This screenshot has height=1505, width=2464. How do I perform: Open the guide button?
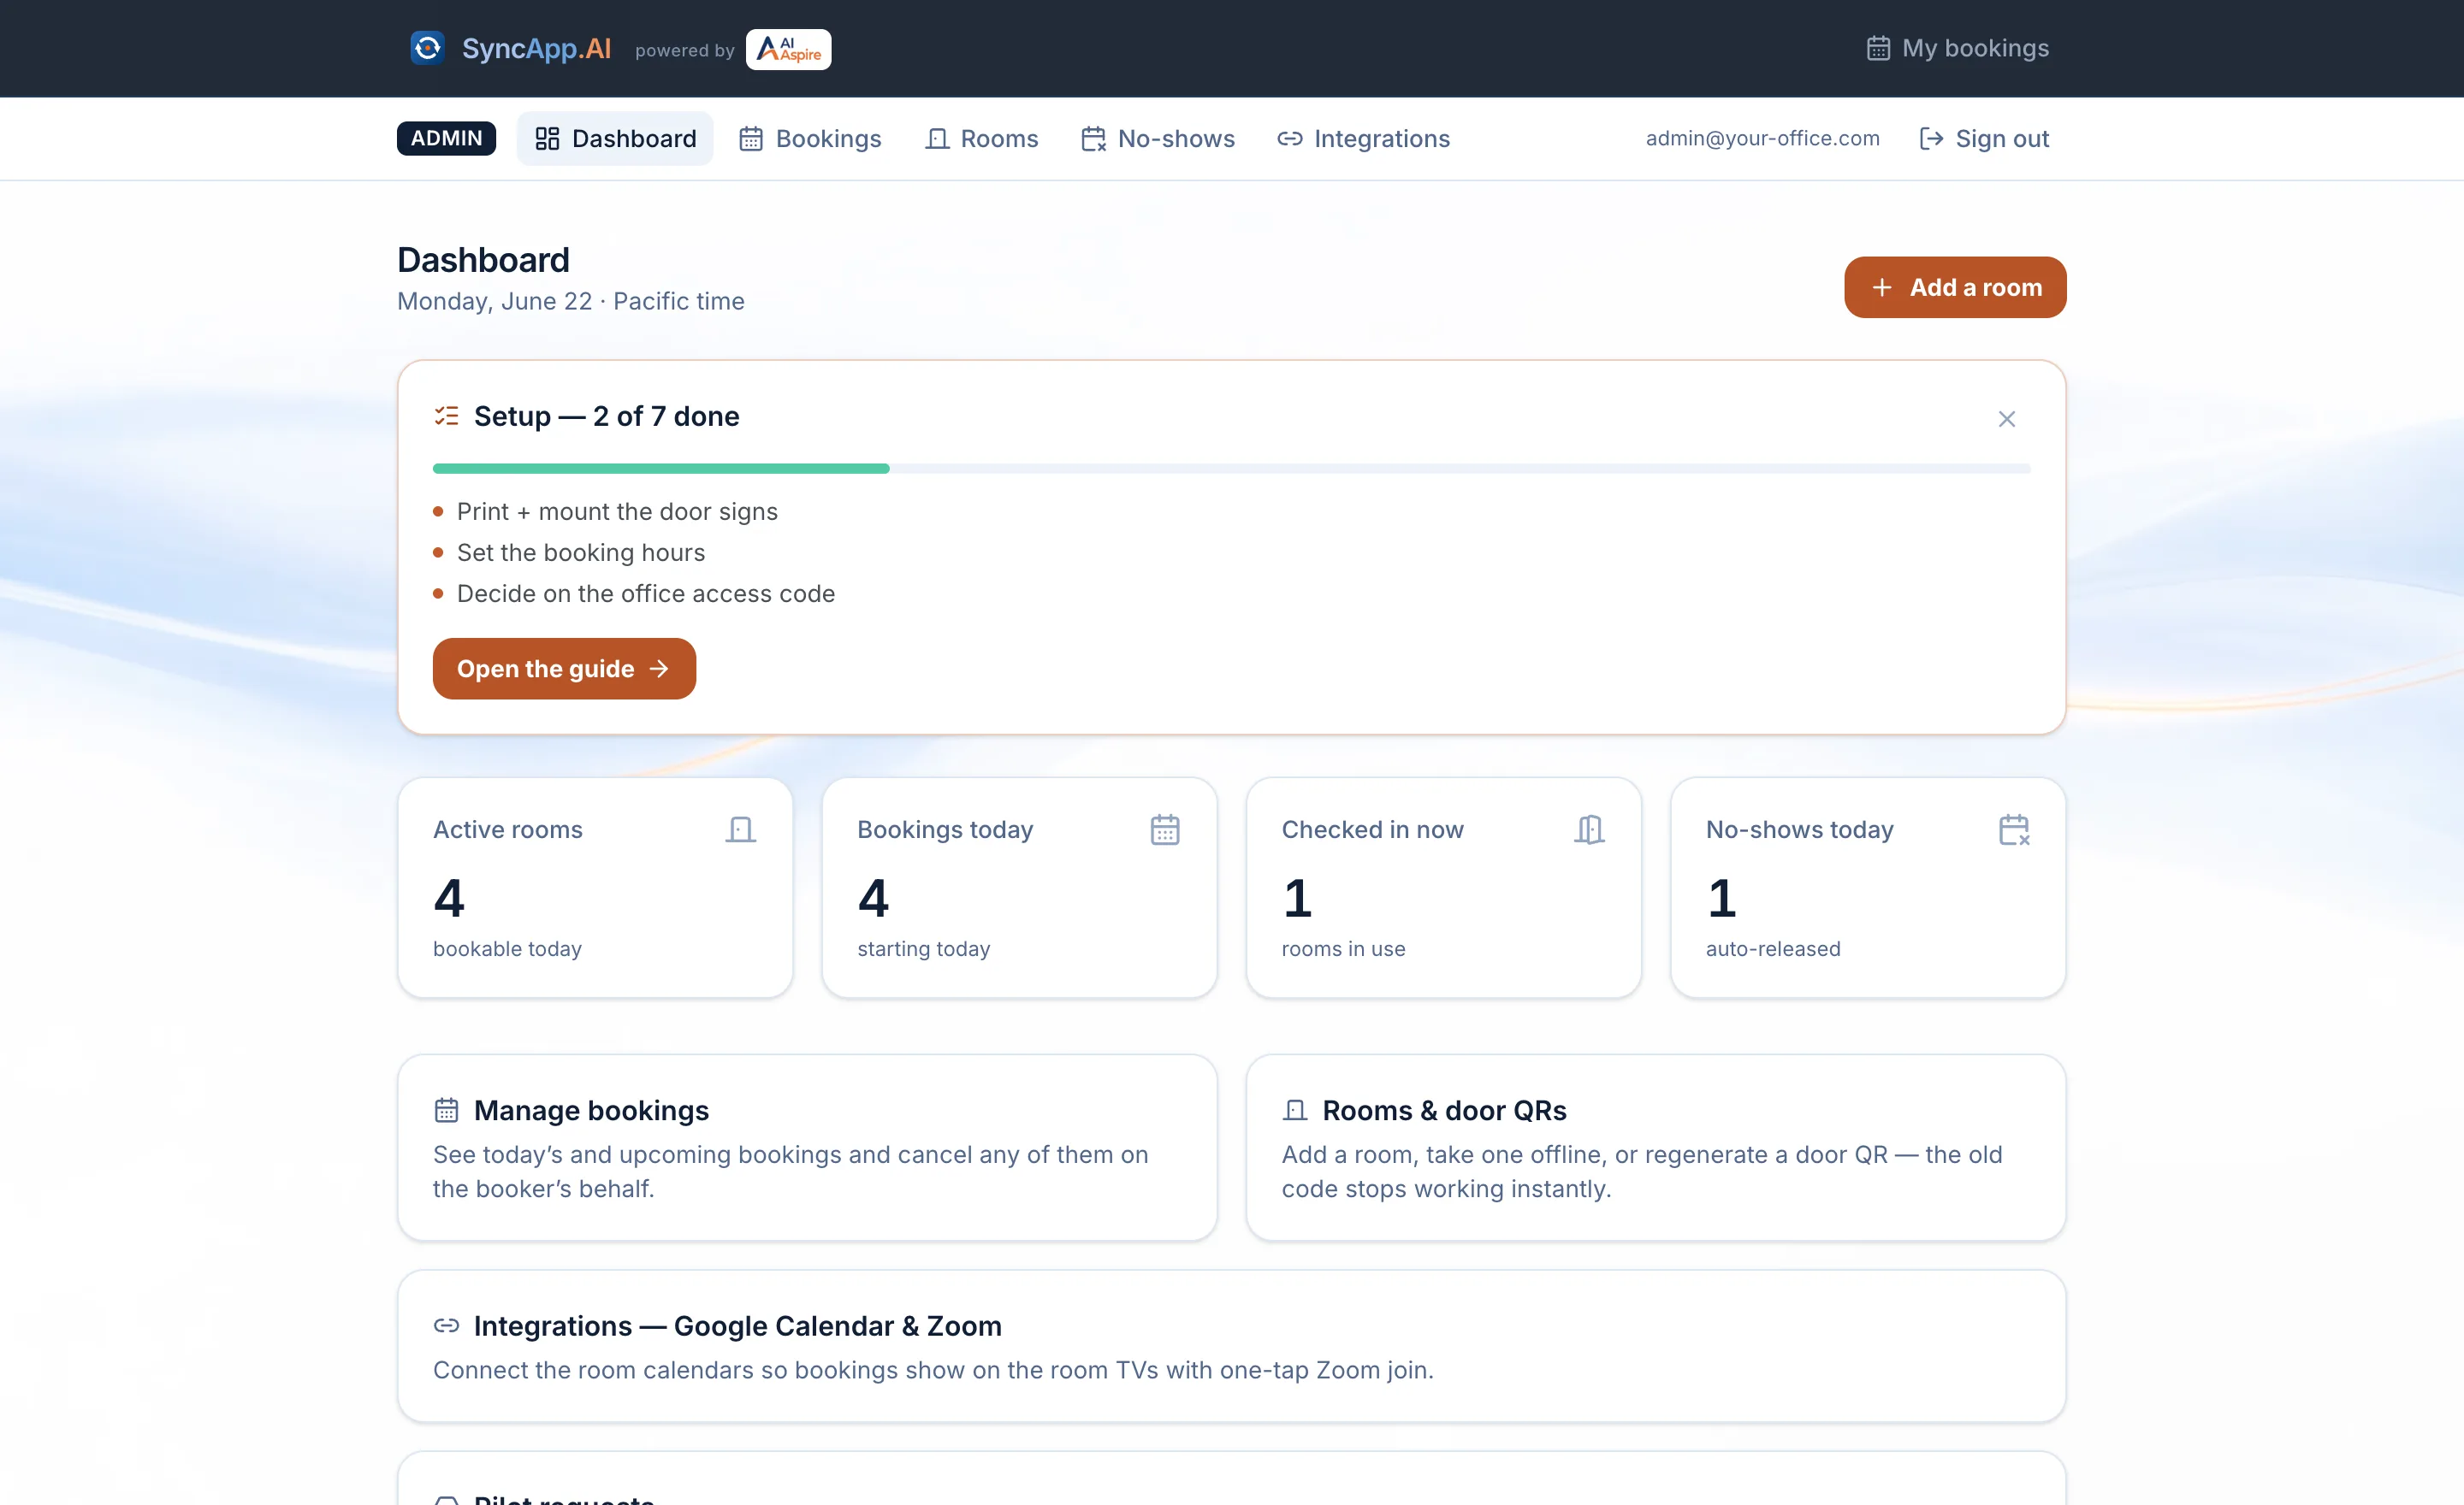564,669
